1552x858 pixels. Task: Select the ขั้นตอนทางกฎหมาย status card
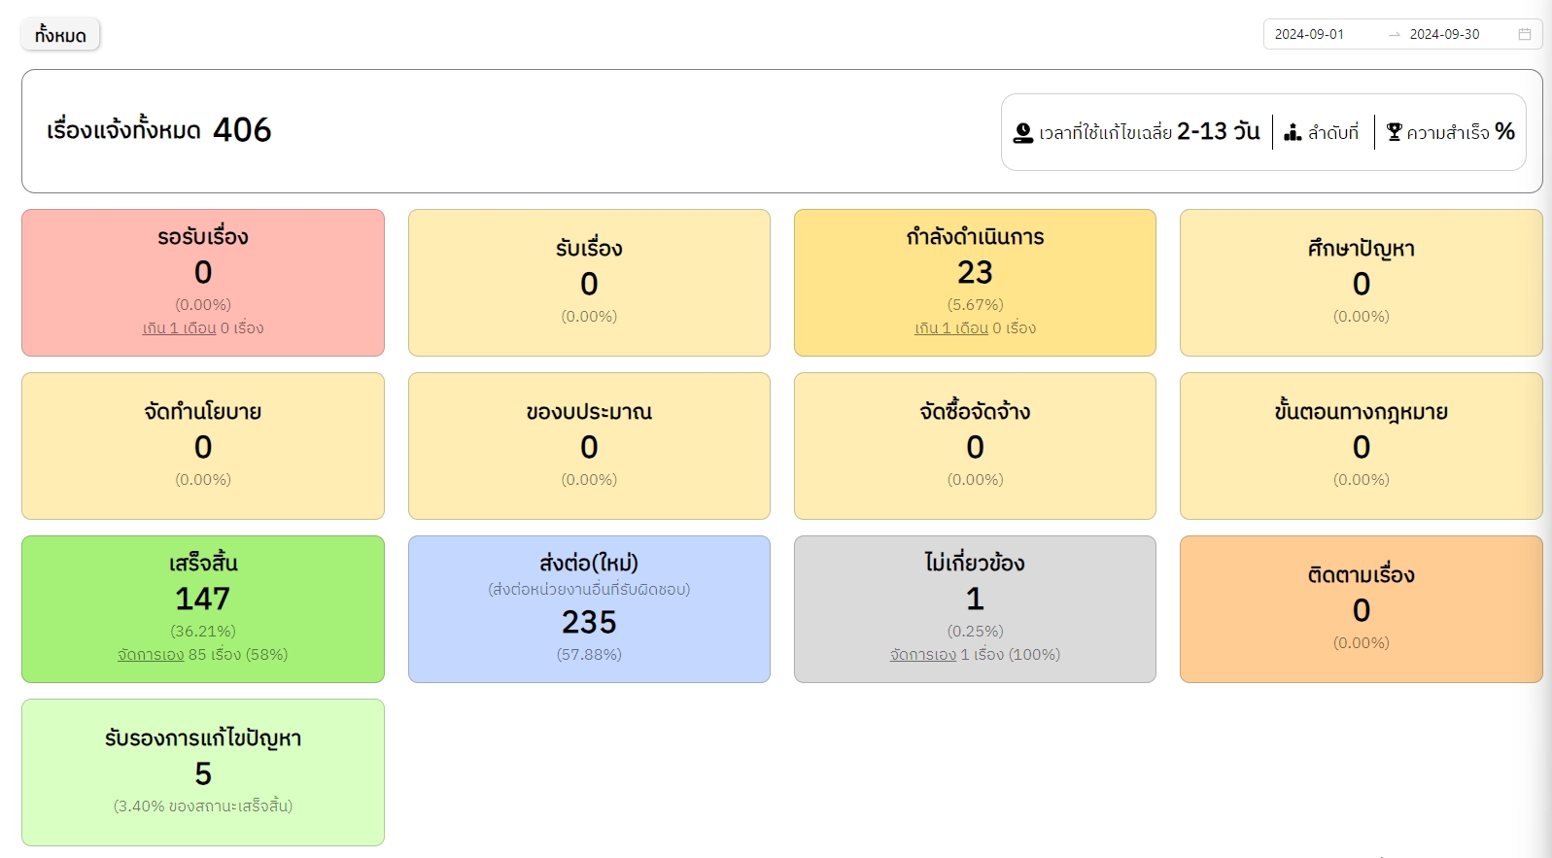click(1361, 446)
